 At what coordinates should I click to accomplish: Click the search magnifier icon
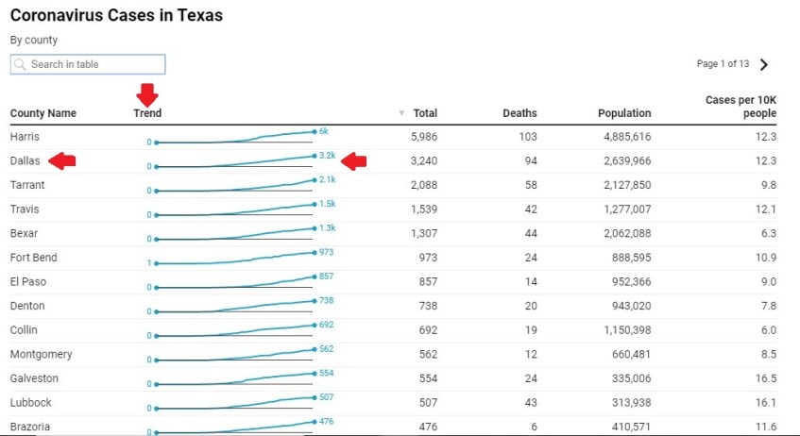[20, 64]
